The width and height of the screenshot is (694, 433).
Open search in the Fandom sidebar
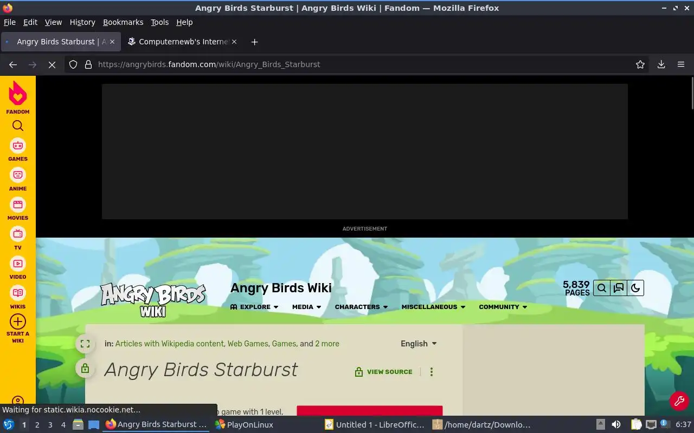(18, 126)
